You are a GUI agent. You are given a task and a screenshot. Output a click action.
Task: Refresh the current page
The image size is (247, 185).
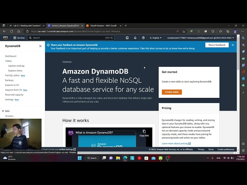coord(12,31)
